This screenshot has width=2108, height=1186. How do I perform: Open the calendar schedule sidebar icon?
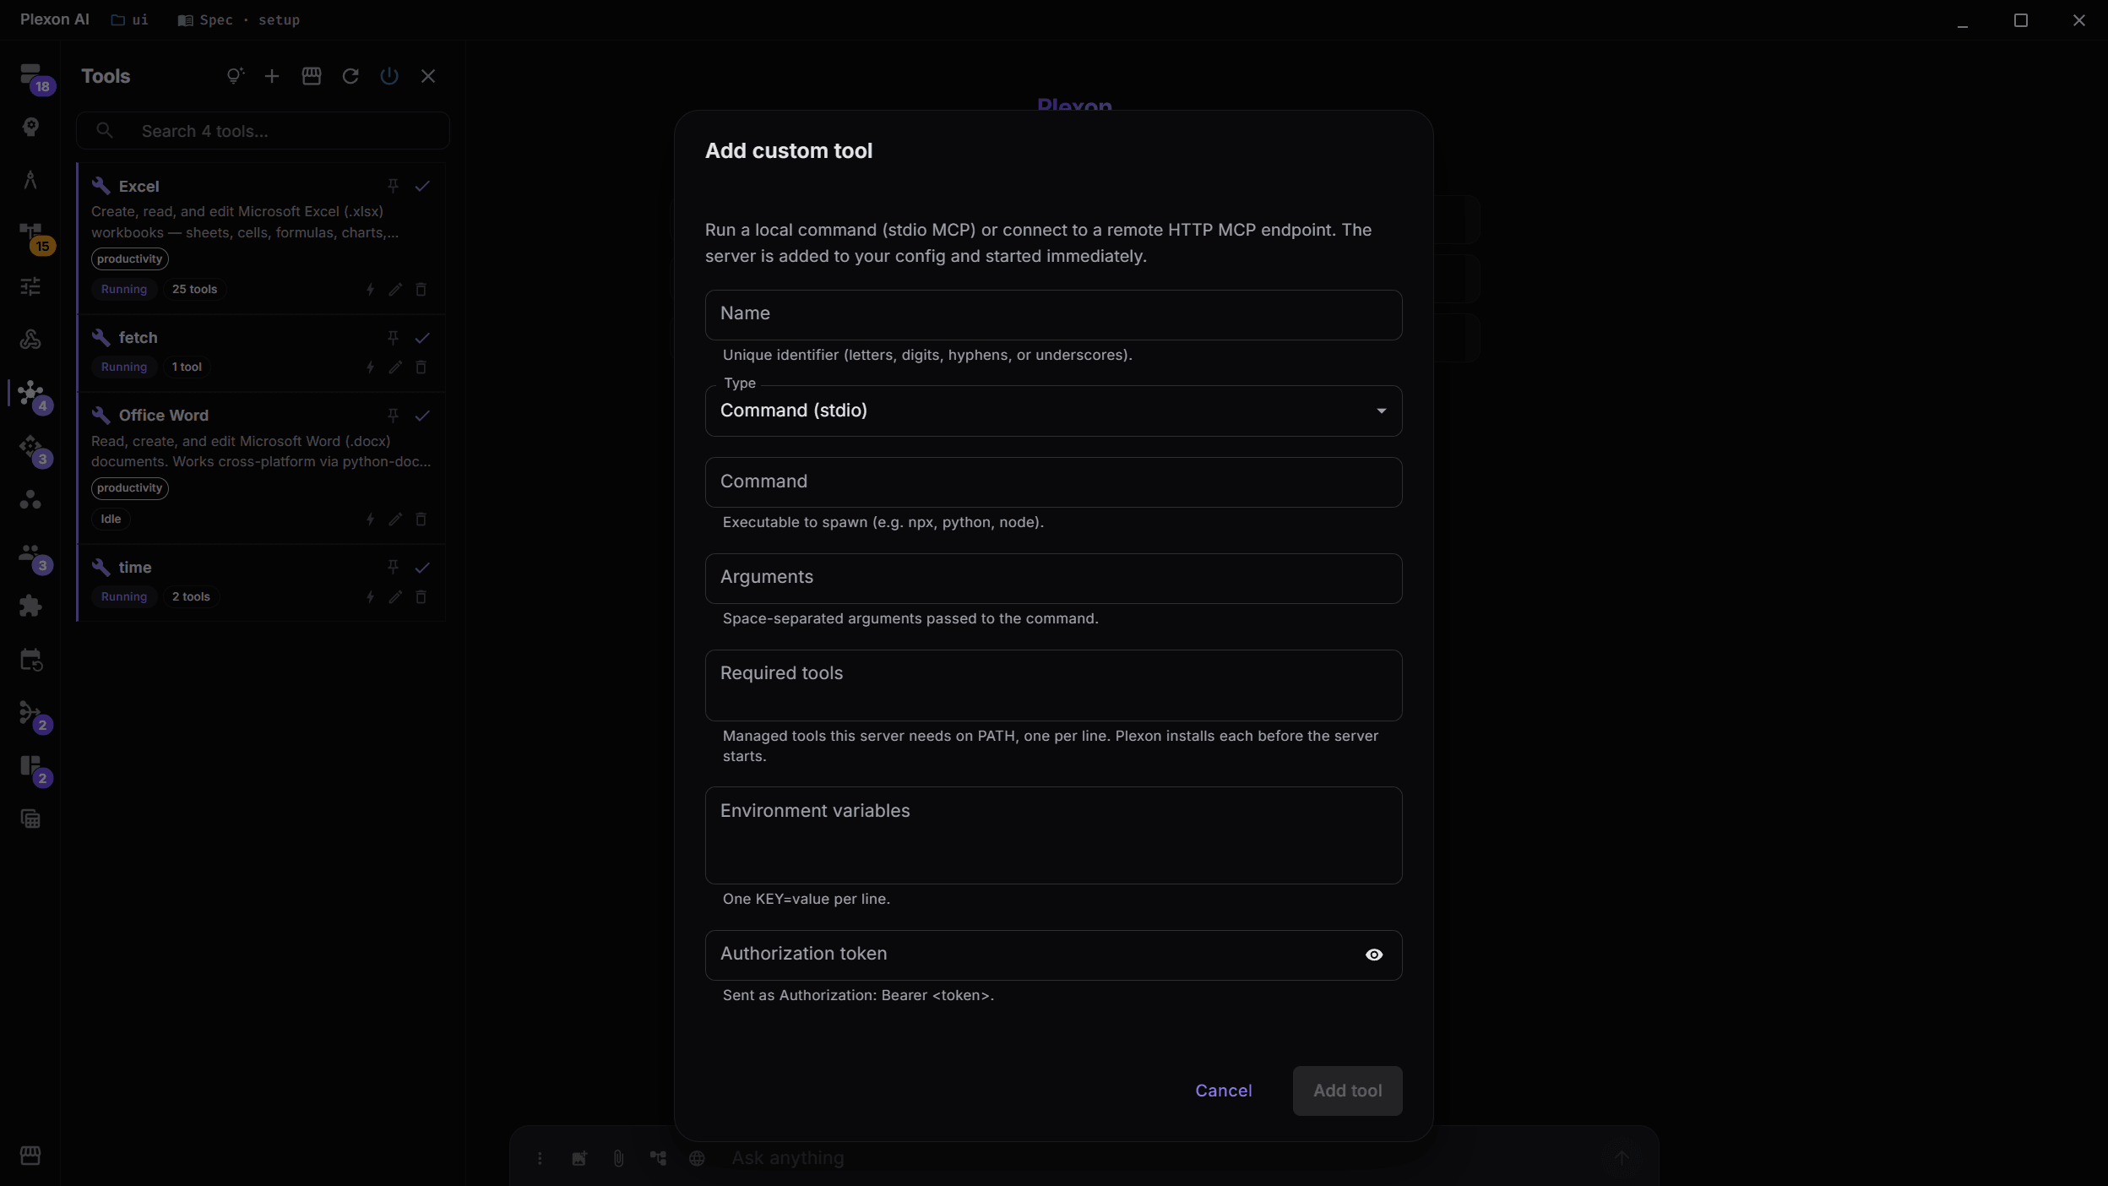[31, 660]
